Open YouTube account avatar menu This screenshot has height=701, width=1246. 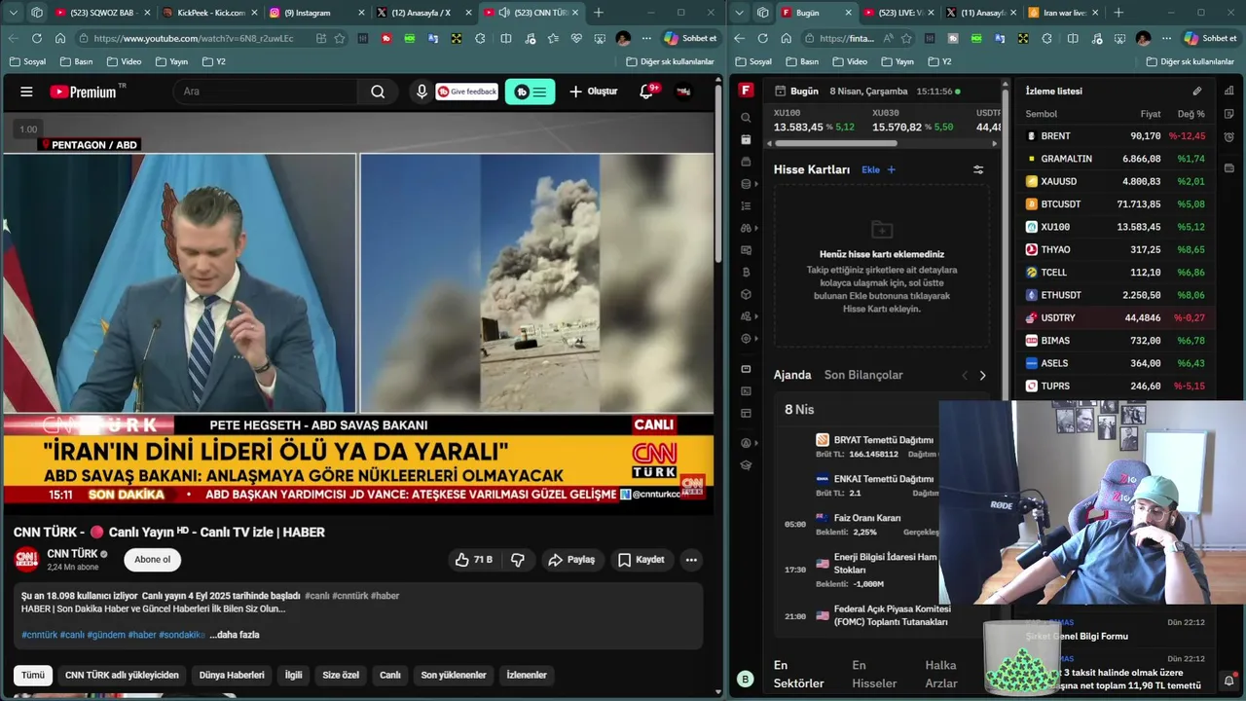(683, 92)
